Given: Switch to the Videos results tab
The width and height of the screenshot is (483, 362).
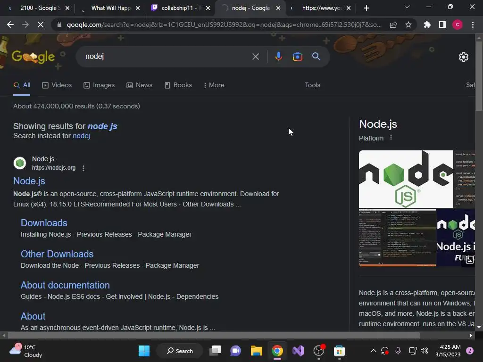Looking at the screenshot, I should tap(57, 85).
